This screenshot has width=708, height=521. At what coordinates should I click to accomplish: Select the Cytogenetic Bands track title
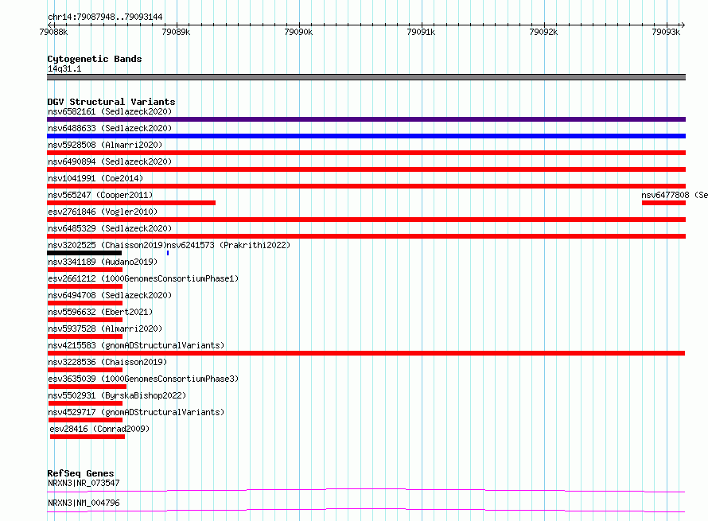tap(95, 59)
